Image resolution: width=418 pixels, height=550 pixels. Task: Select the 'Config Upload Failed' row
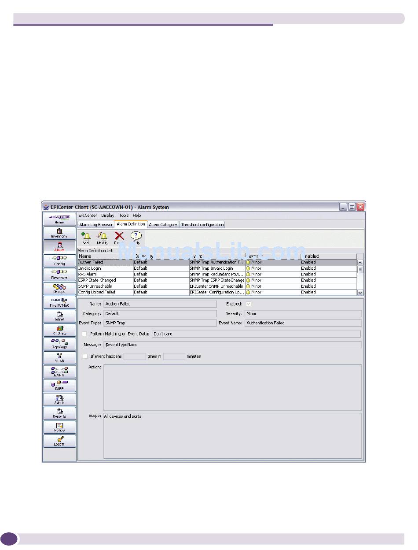tap(217, 292)
